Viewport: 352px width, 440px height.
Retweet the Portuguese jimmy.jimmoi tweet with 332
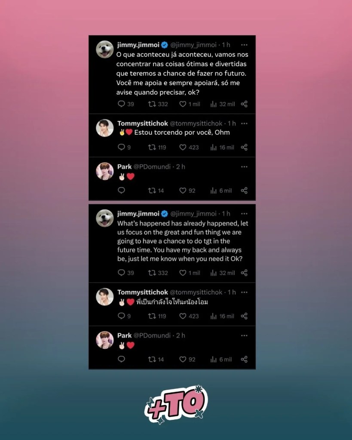pyautogui.click(x=158, y=104)
